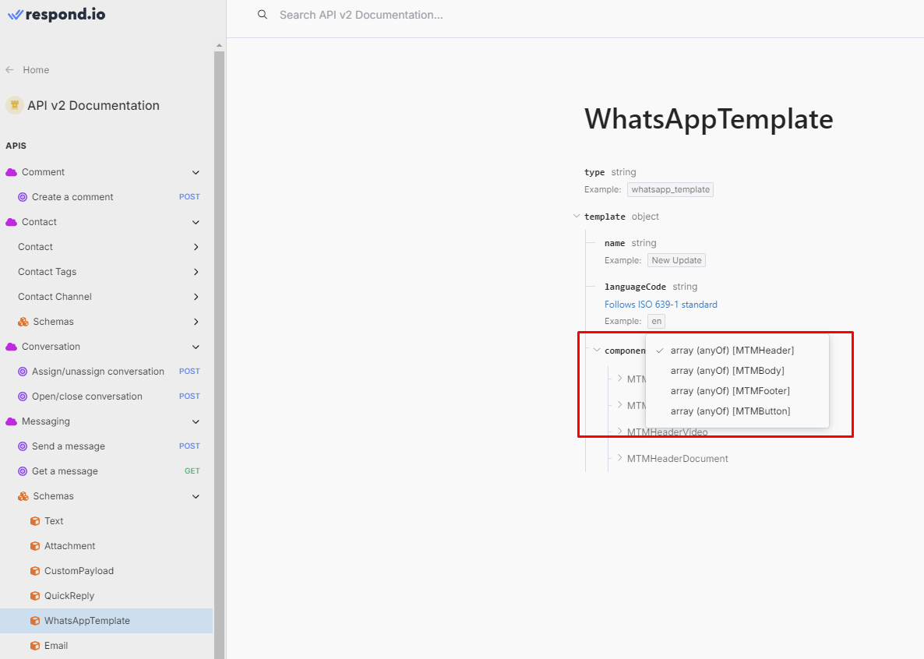Screen dimensions: 924x659
Task: Click the Messaging Schemas blocks icon
Action: point(23,496)
